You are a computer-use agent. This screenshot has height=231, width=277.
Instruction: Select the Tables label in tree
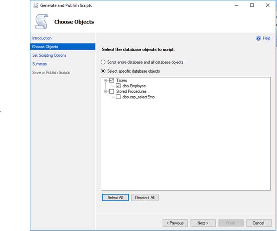122,80
